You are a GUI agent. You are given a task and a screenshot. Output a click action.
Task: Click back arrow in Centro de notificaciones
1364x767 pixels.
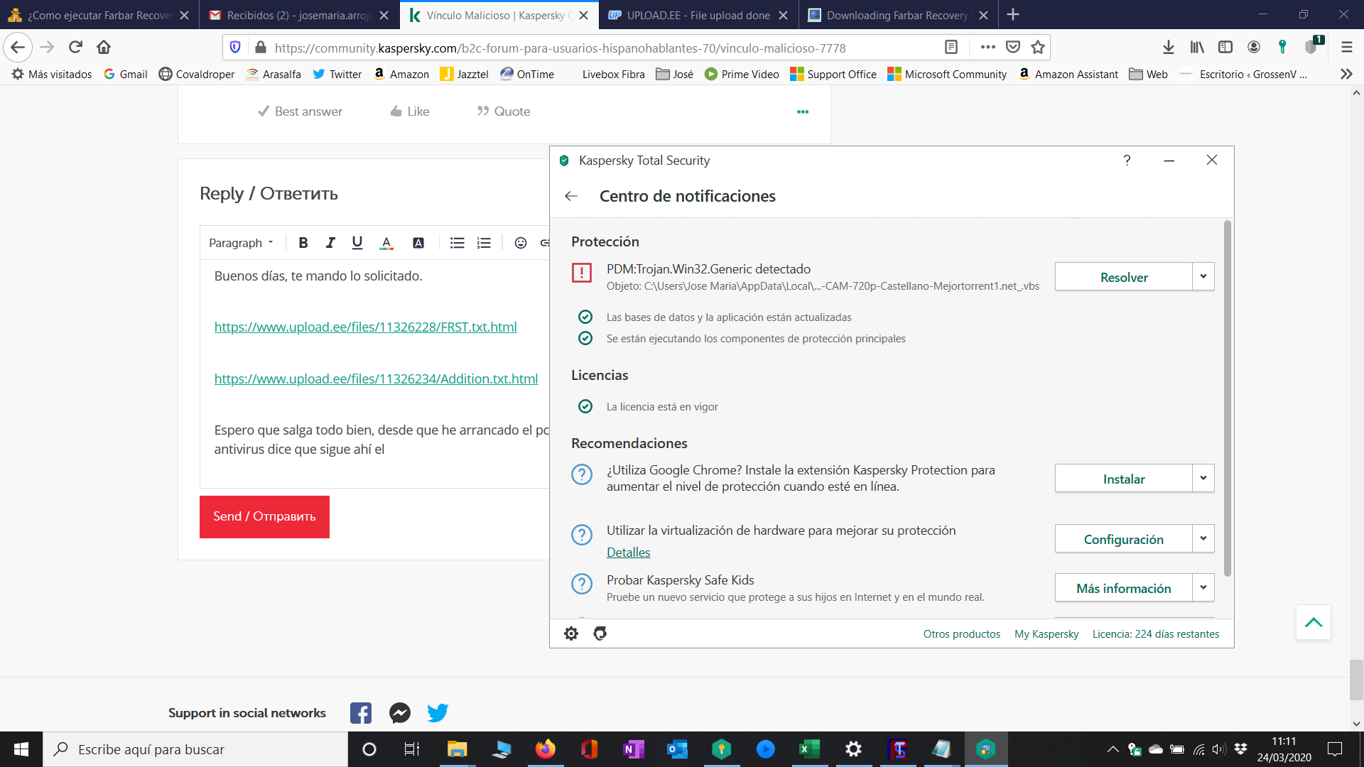click(x=571, y=196)
